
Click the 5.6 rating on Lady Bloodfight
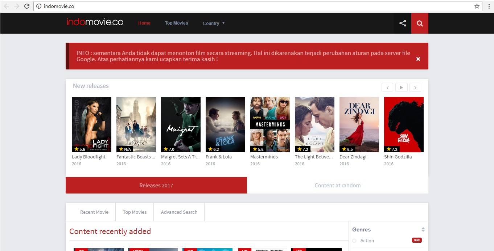(80, 149)
